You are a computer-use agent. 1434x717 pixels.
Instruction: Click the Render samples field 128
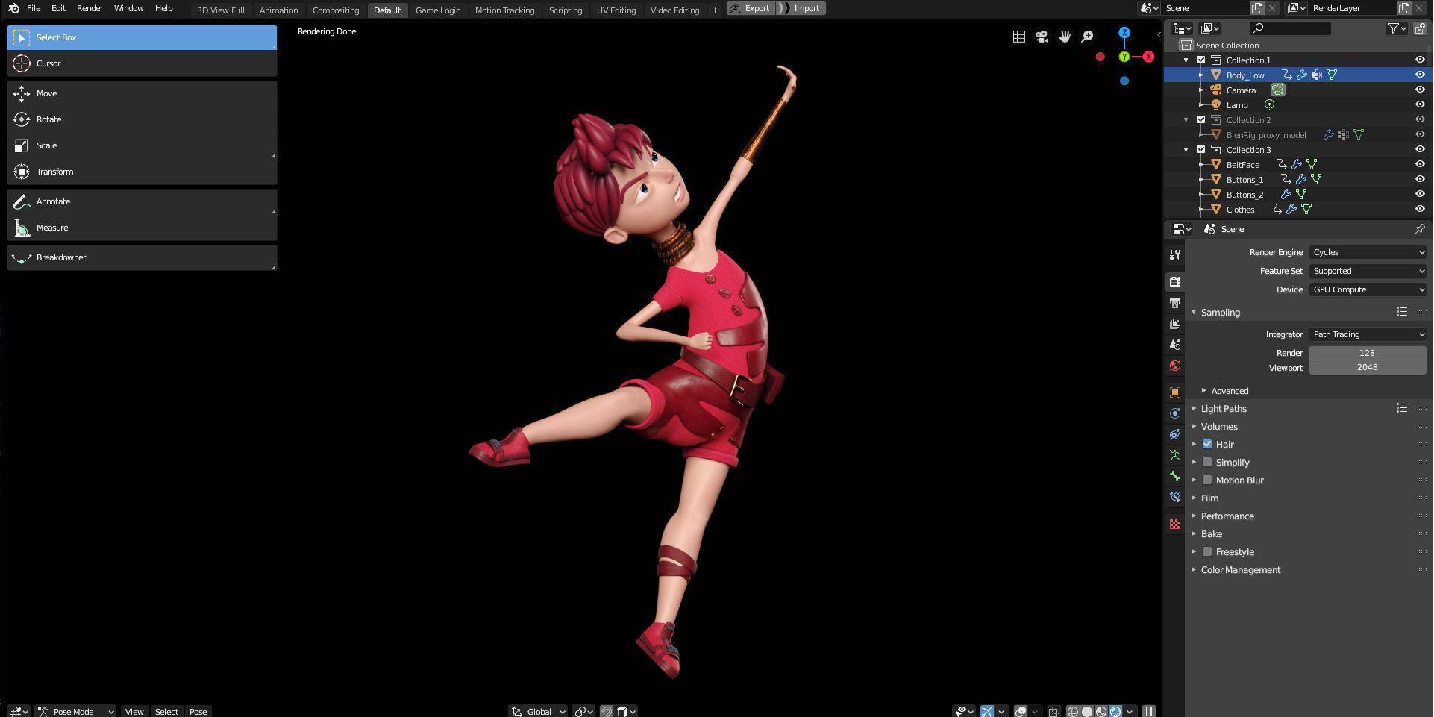1368,353
